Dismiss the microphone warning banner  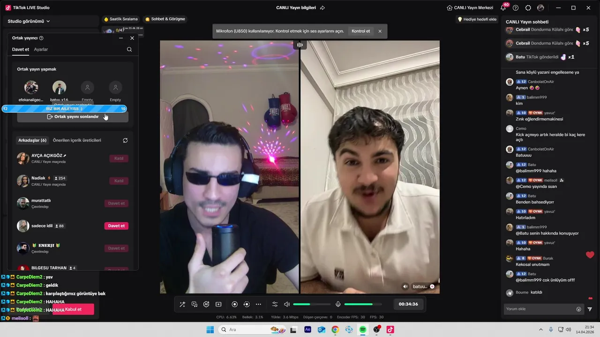pos(380,31)
